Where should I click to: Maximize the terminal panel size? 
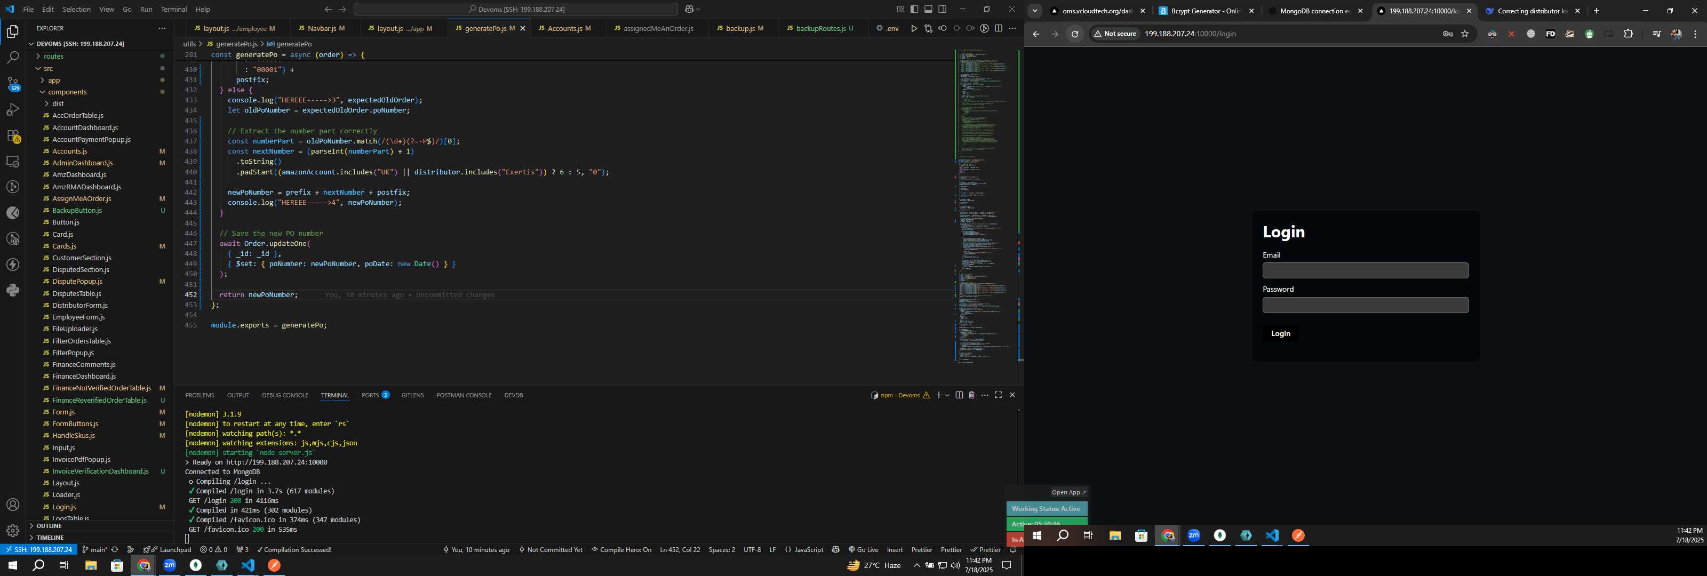(999, 395)
